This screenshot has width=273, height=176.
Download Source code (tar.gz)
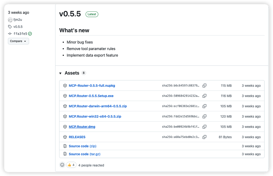click(x=85, y=154)
